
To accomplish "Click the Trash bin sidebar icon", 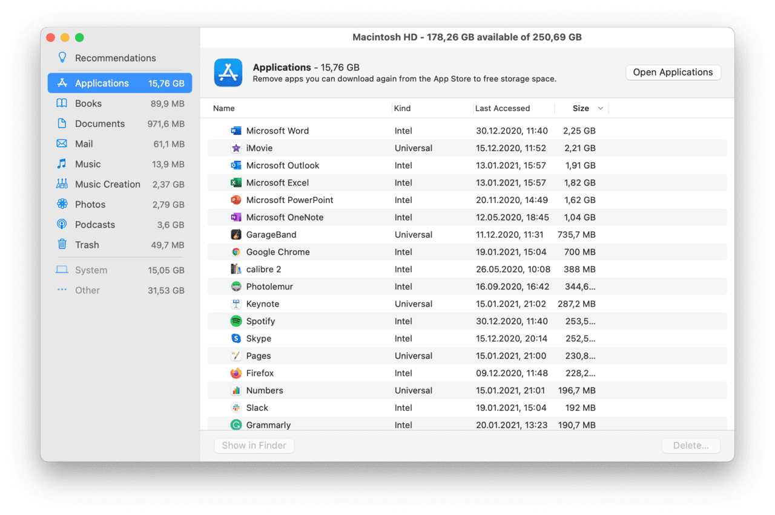I will 62,244.
